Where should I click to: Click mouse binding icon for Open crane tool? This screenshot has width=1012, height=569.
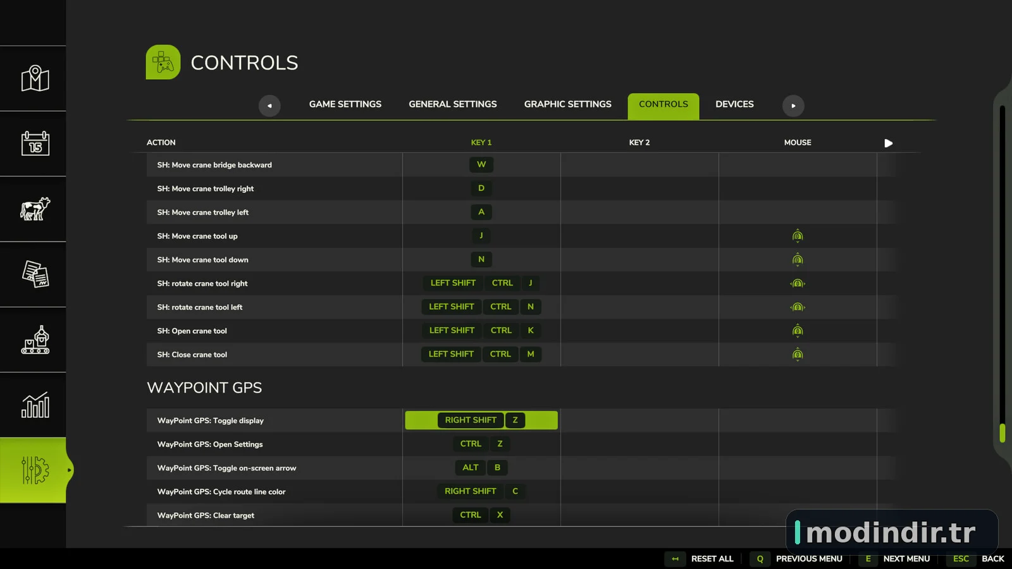798,331
